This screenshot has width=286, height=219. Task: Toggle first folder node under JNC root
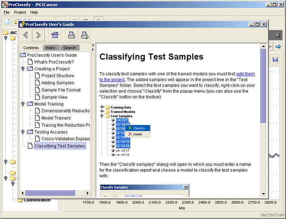6,38
